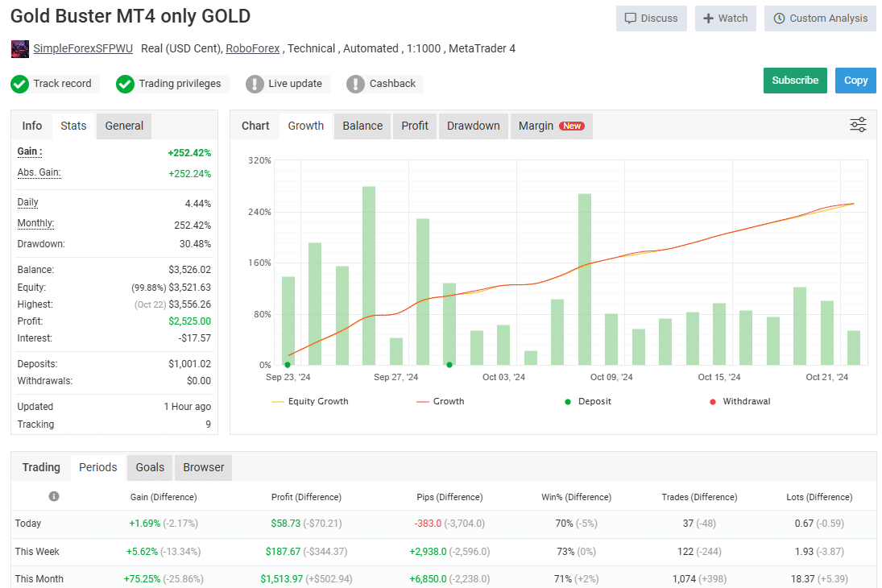The width and height of the screenshot is (882, 588).
Task: Click the Live update warning icon
Action: [x=255, y=84]
